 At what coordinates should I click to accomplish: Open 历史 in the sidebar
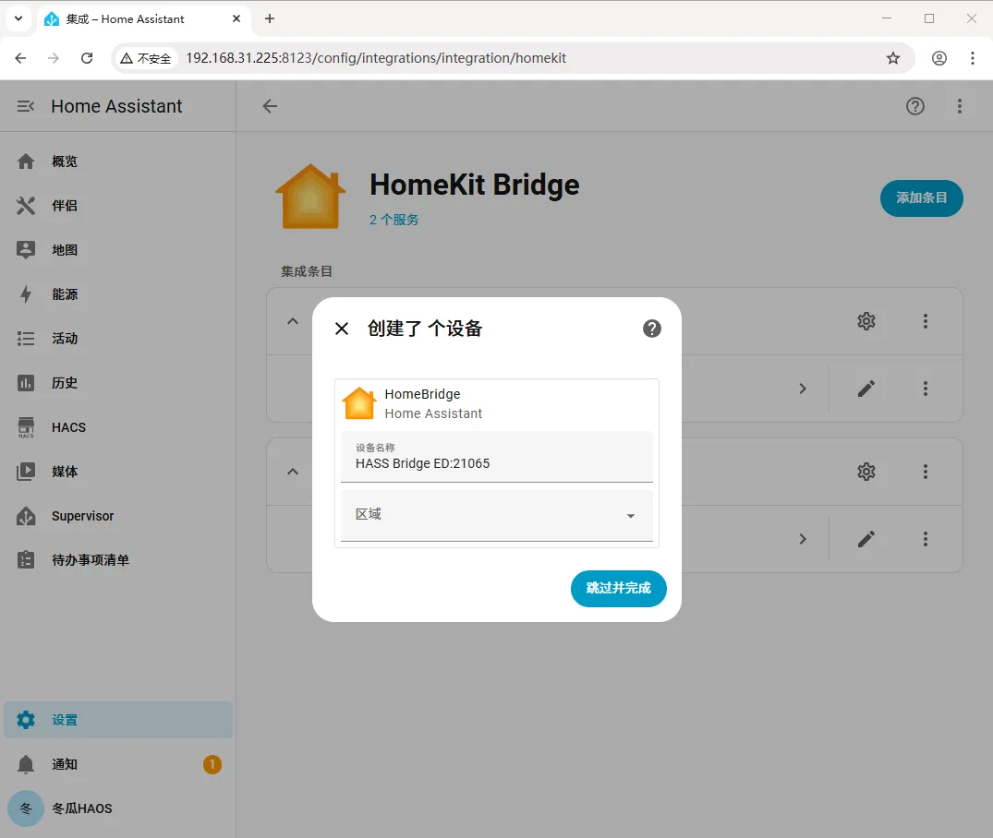tap(118, 383)
